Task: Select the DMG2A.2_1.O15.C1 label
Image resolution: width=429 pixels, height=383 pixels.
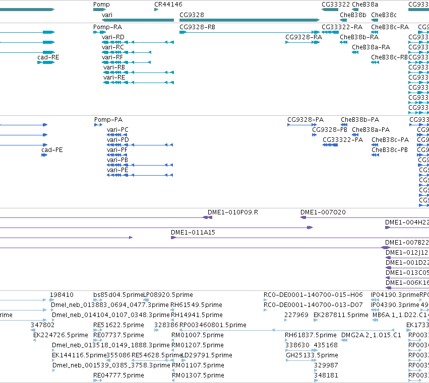Action: [371, 335]
